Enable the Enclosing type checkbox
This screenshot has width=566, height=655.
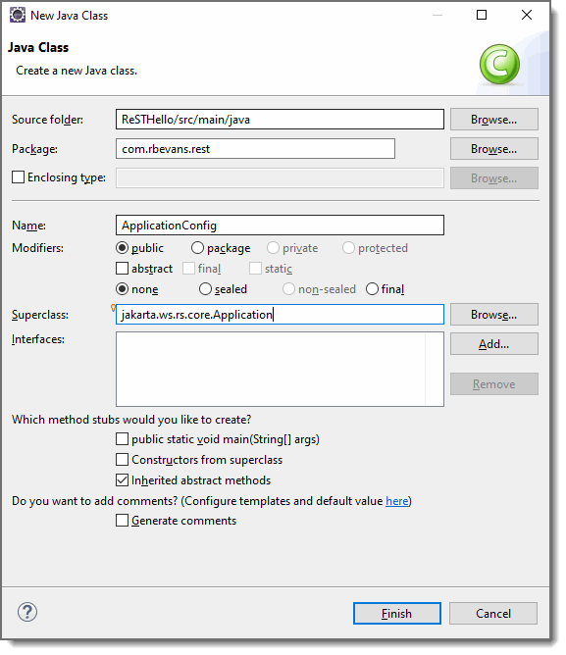click(x=18, y=177)
